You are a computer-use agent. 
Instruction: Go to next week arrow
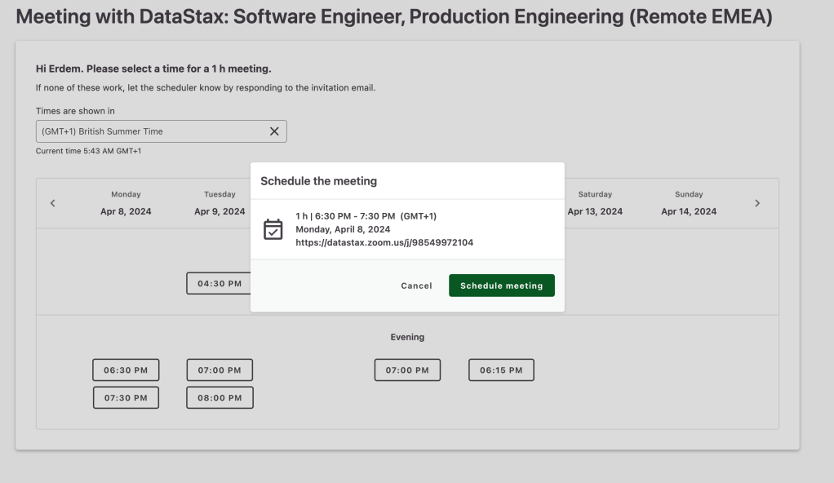coord(757,203)
